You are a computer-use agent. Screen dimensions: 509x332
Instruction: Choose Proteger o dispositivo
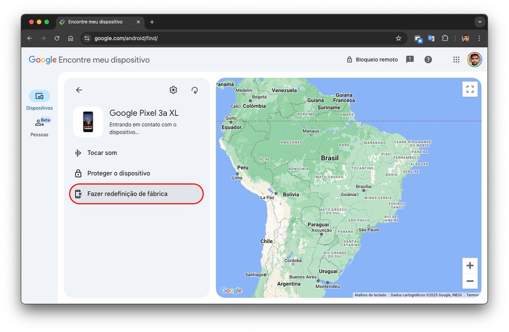coord(118,173)
